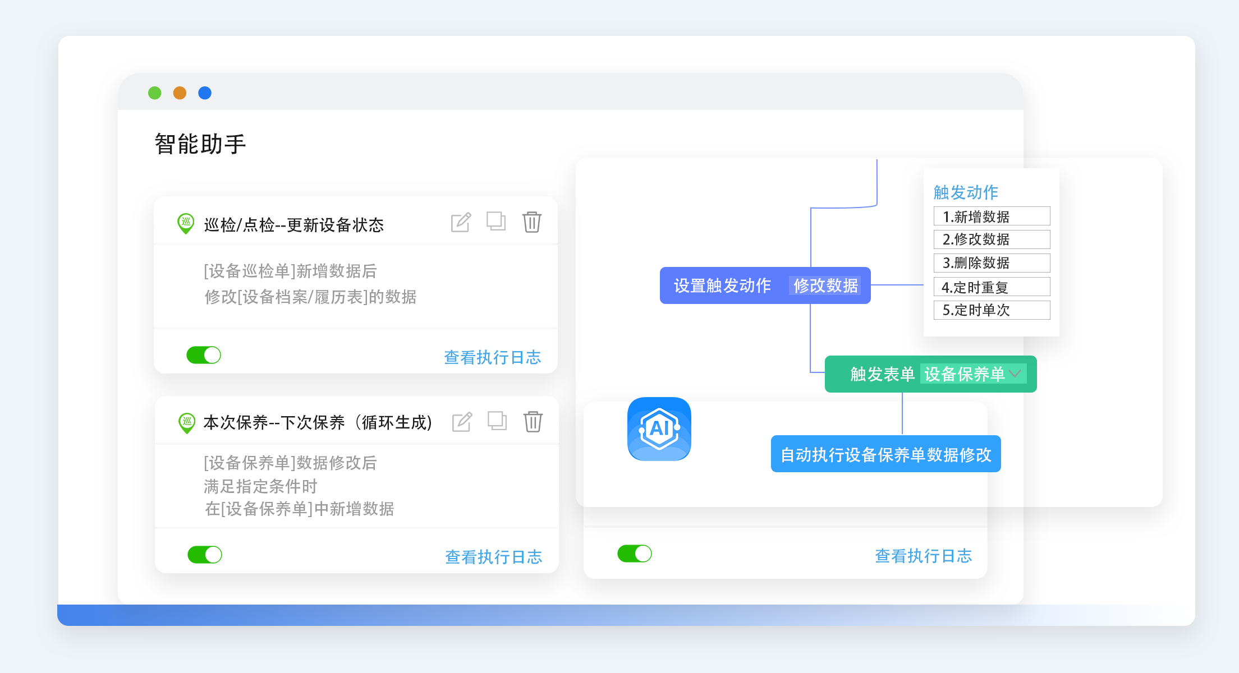Open the 设备保养单 form dropdown
This screenshot has width=1239, height=673.
(x=973, y=374)
